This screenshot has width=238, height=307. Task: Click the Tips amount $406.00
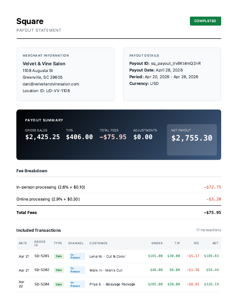[x=79, y=137]
